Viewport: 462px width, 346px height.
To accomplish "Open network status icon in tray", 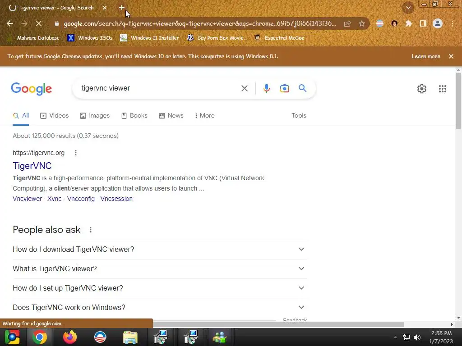I will click(x=407, y=337).
